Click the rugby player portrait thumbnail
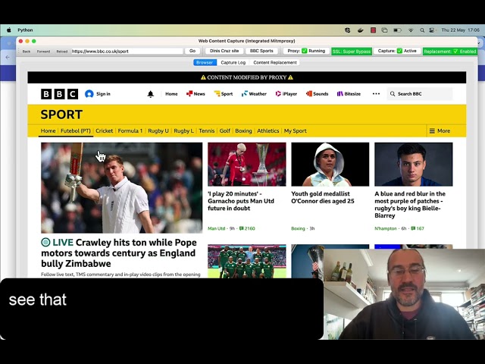This screenshot has height=364, width=485. (x=414, y=165)
